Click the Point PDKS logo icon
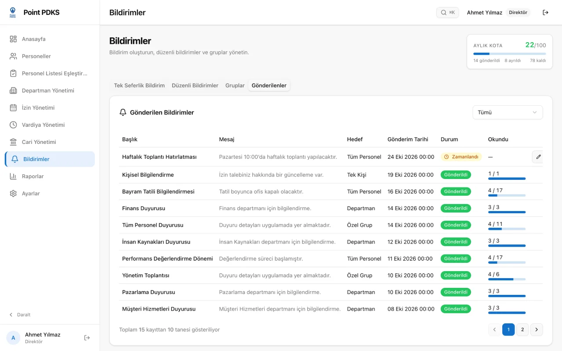Viewport: 562px width, 351px height. point(12,12)
